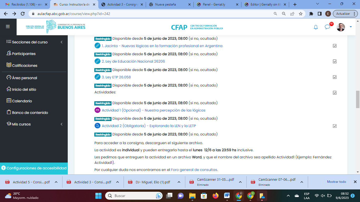
Task: Click Configuraciones de accesibilidad button
Action: 34,168
